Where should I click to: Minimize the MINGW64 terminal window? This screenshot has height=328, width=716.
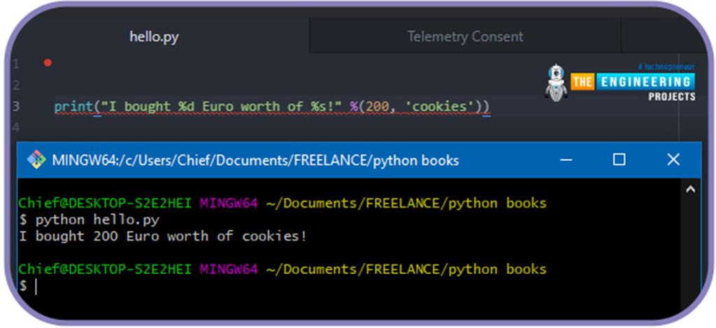tap(565, 160)
